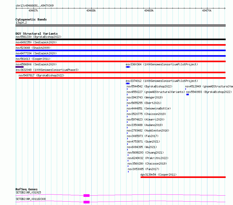233x205 pixels.
Task: Click the SETDB2 NM_031915 magenta exon box
Action: point(86,196)
